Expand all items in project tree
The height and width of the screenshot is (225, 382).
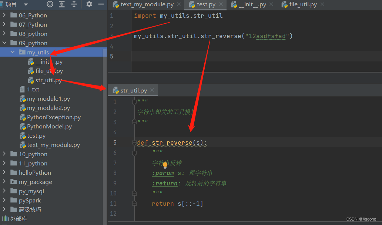[62, 4]
